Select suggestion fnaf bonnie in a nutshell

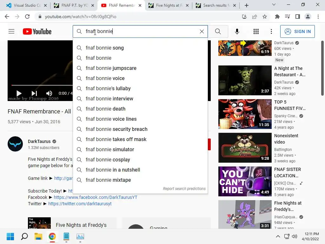pyautogui.click(x=140, y=170)
